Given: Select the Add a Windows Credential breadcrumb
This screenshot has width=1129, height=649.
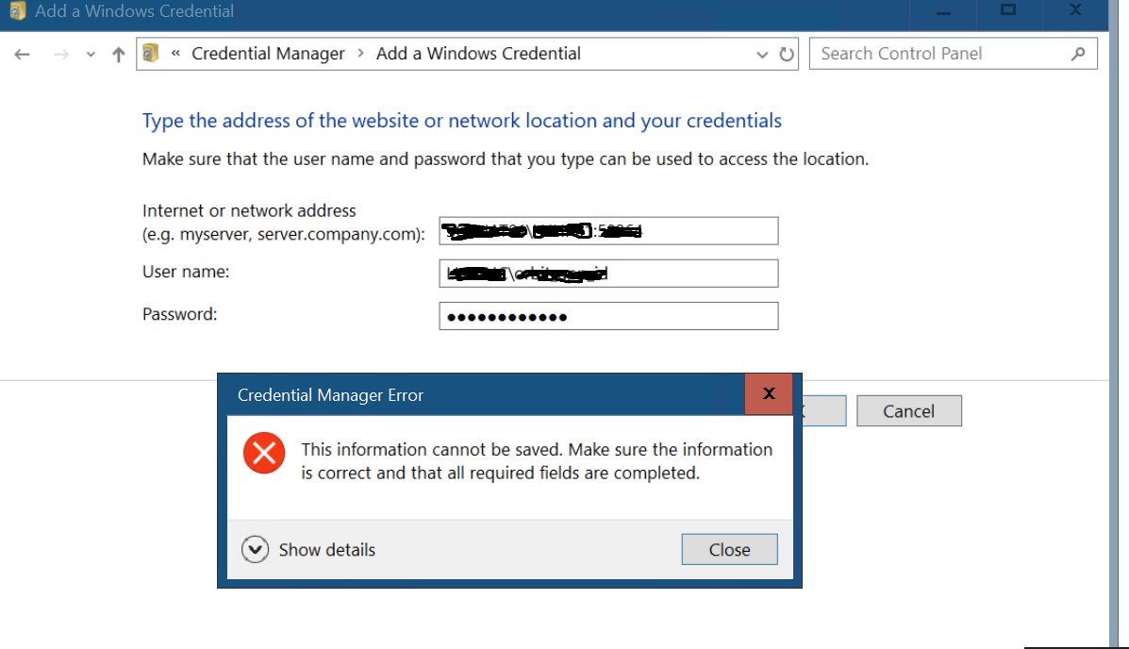Looking at the screenshot, I should click(x=478, y=54).
